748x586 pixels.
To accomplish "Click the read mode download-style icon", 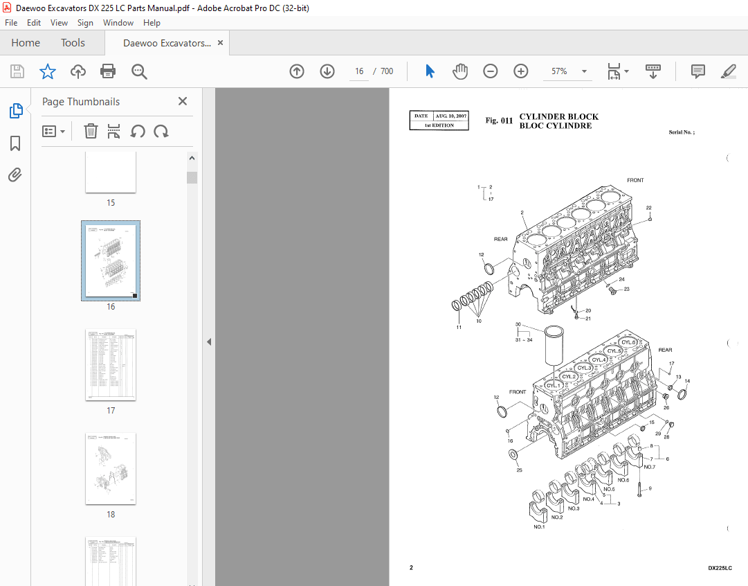I will [x=653, y=71].
